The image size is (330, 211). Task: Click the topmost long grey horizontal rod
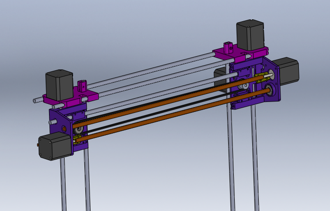151,70
